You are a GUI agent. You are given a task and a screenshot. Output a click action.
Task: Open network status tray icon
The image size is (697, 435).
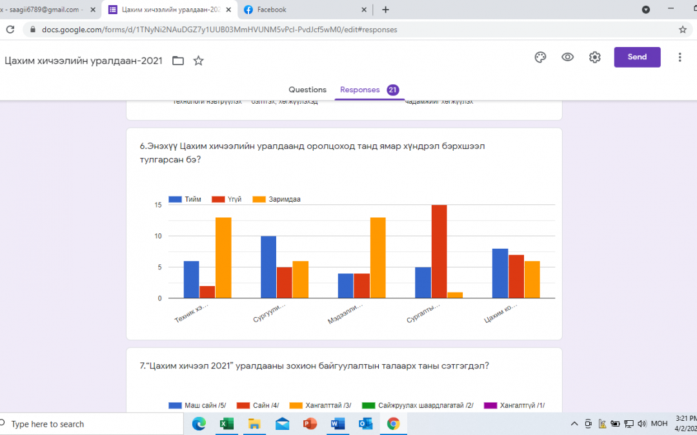[x=629, y=423]
